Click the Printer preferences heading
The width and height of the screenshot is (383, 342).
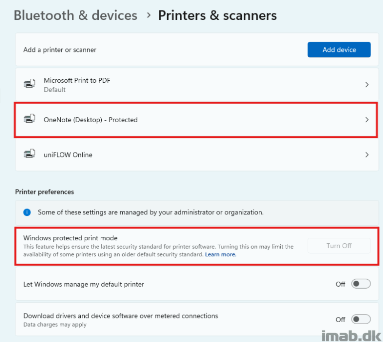[44, 192]
